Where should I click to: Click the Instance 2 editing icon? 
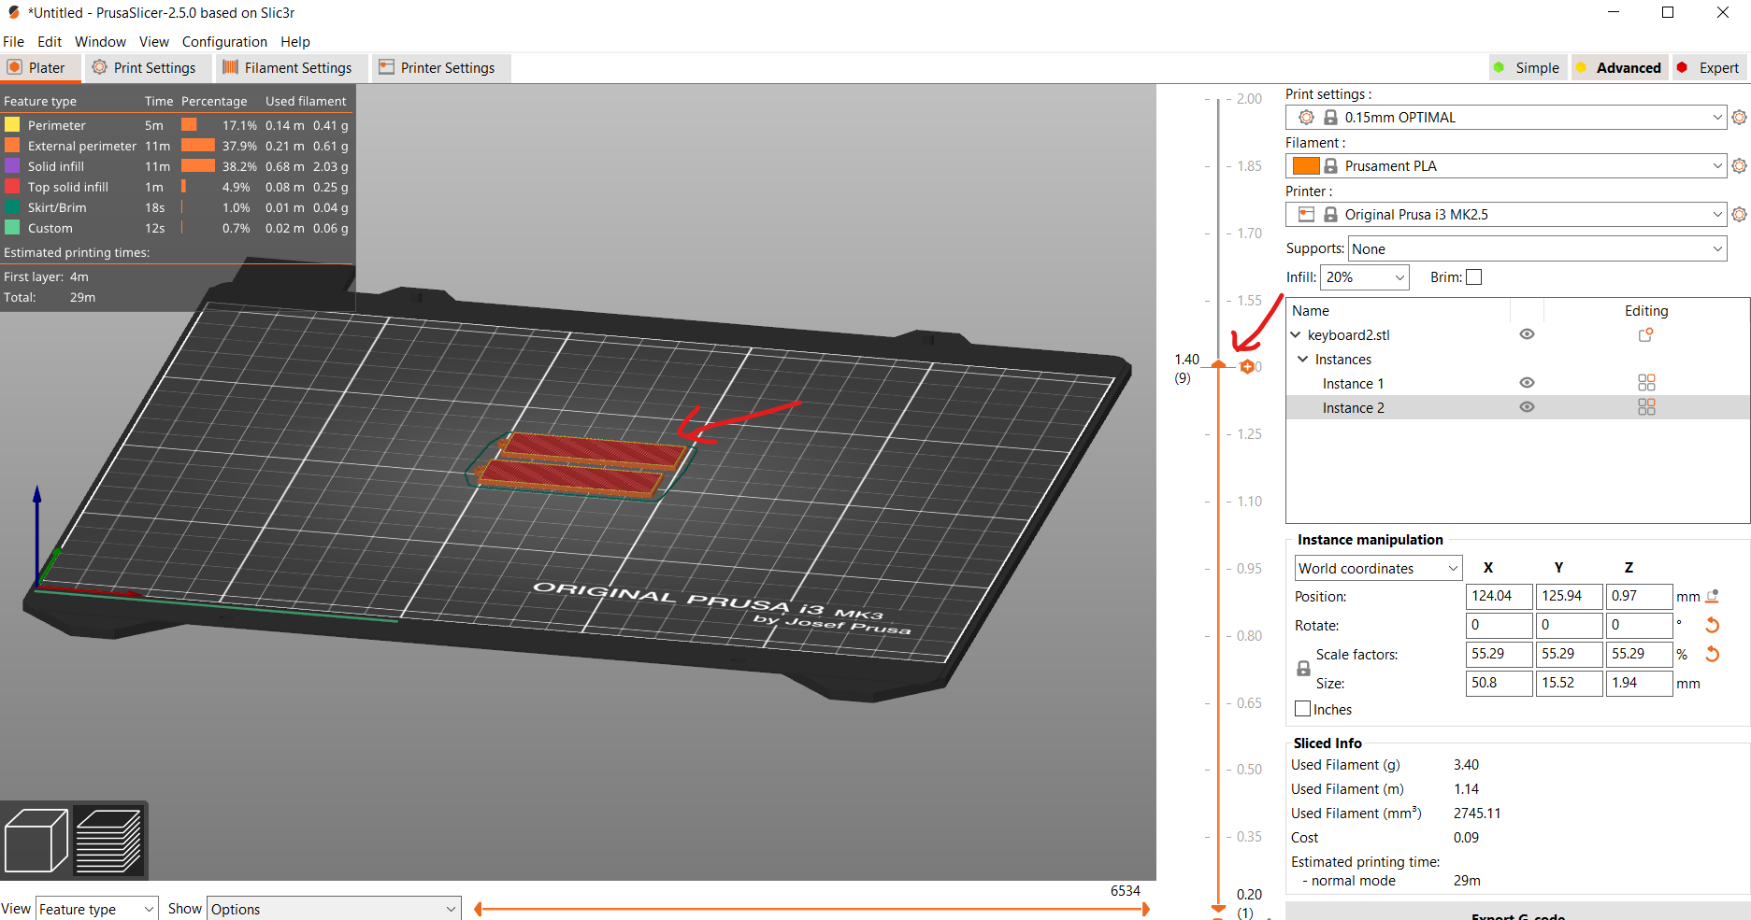1646,407
